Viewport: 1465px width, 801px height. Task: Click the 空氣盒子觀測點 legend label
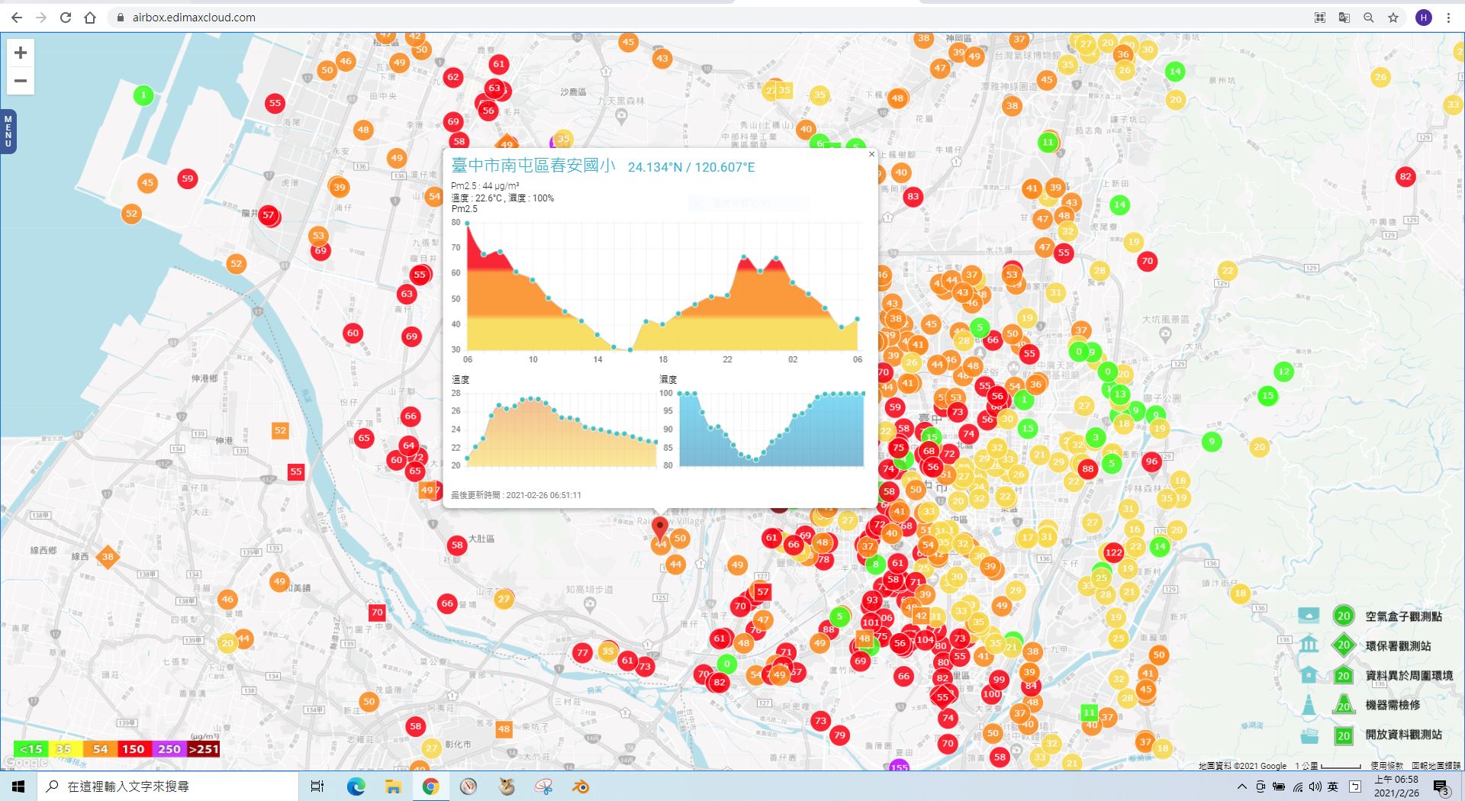pyautogui.click(x=1403, y=616)
